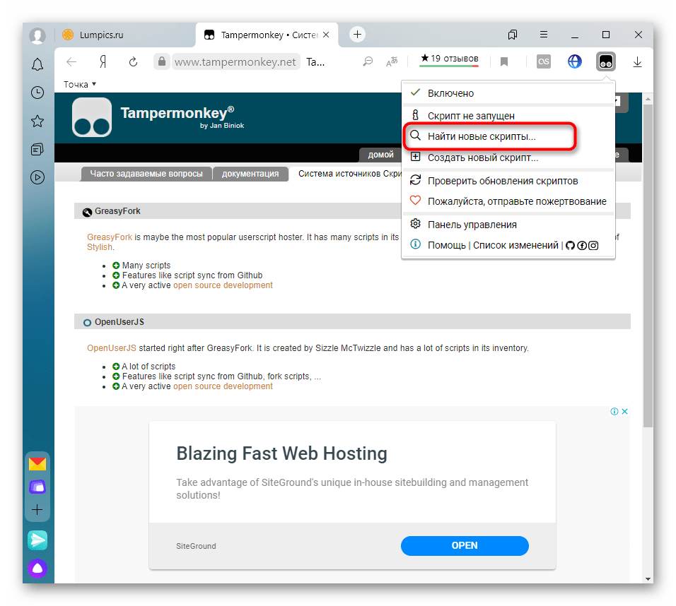
Task: Choose Создать новый скрипт menu item
Action: (508, 158)
